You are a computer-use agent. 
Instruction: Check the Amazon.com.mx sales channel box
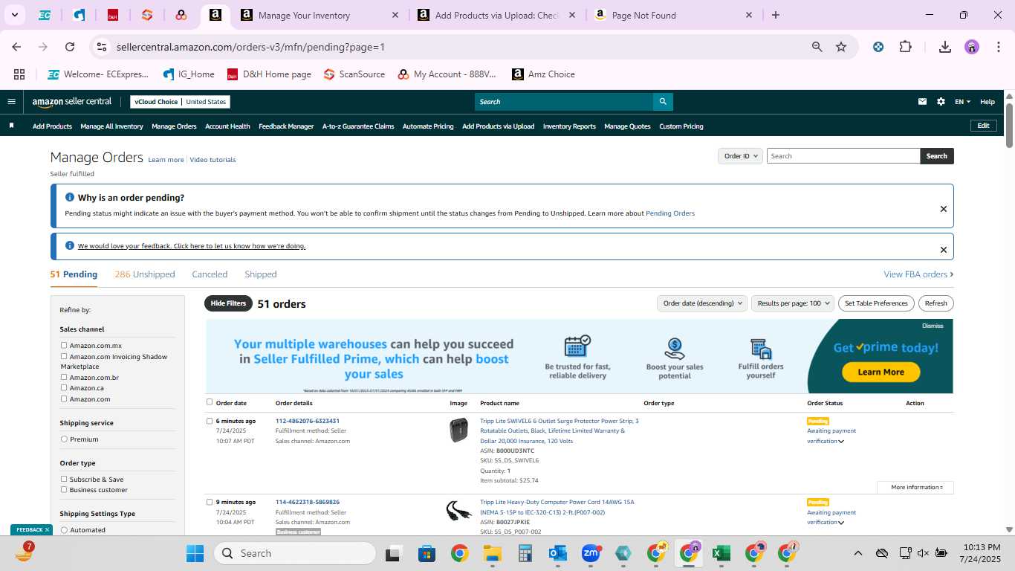tap(64, 345)
